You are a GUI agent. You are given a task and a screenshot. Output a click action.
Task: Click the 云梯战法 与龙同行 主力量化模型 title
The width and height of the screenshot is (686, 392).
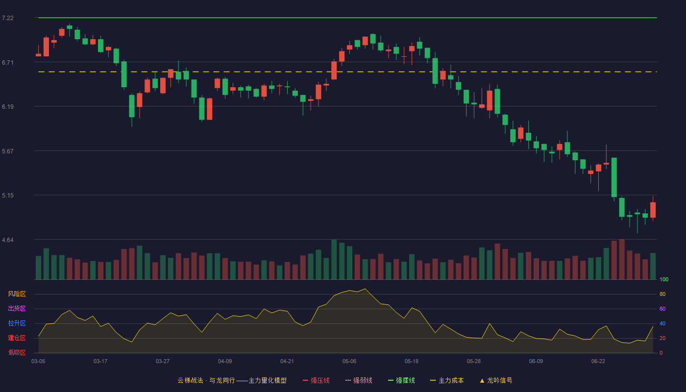coord(232,380)
